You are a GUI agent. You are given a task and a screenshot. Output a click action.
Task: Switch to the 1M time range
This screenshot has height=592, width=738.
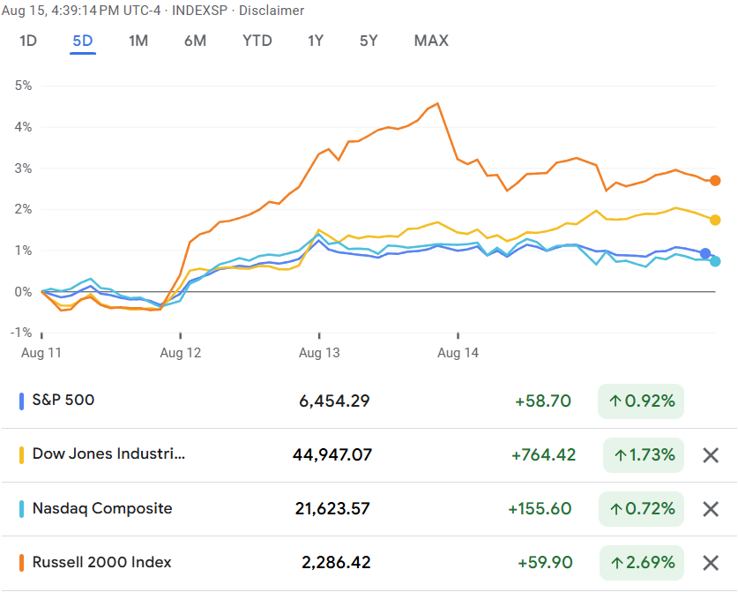pyautogui.click(x=138, y=41)
